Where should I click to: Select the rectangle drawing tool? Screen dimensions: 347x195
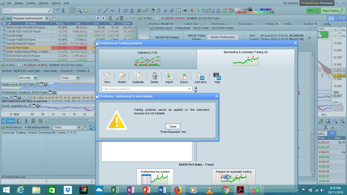211,11
